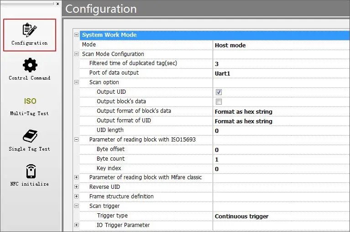This screenshot has height=232, width=350.
Task: Expand Parameter of reading block with Mifare classic
Action: [x=76, y=177]
